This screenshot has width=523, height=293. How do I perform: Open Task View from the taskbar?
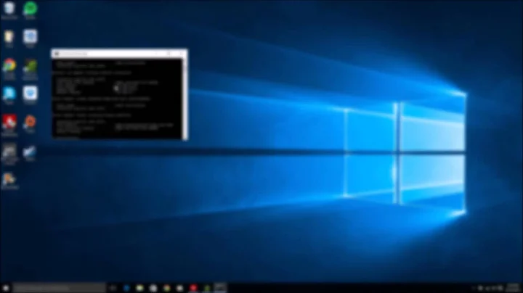[113, 288]
